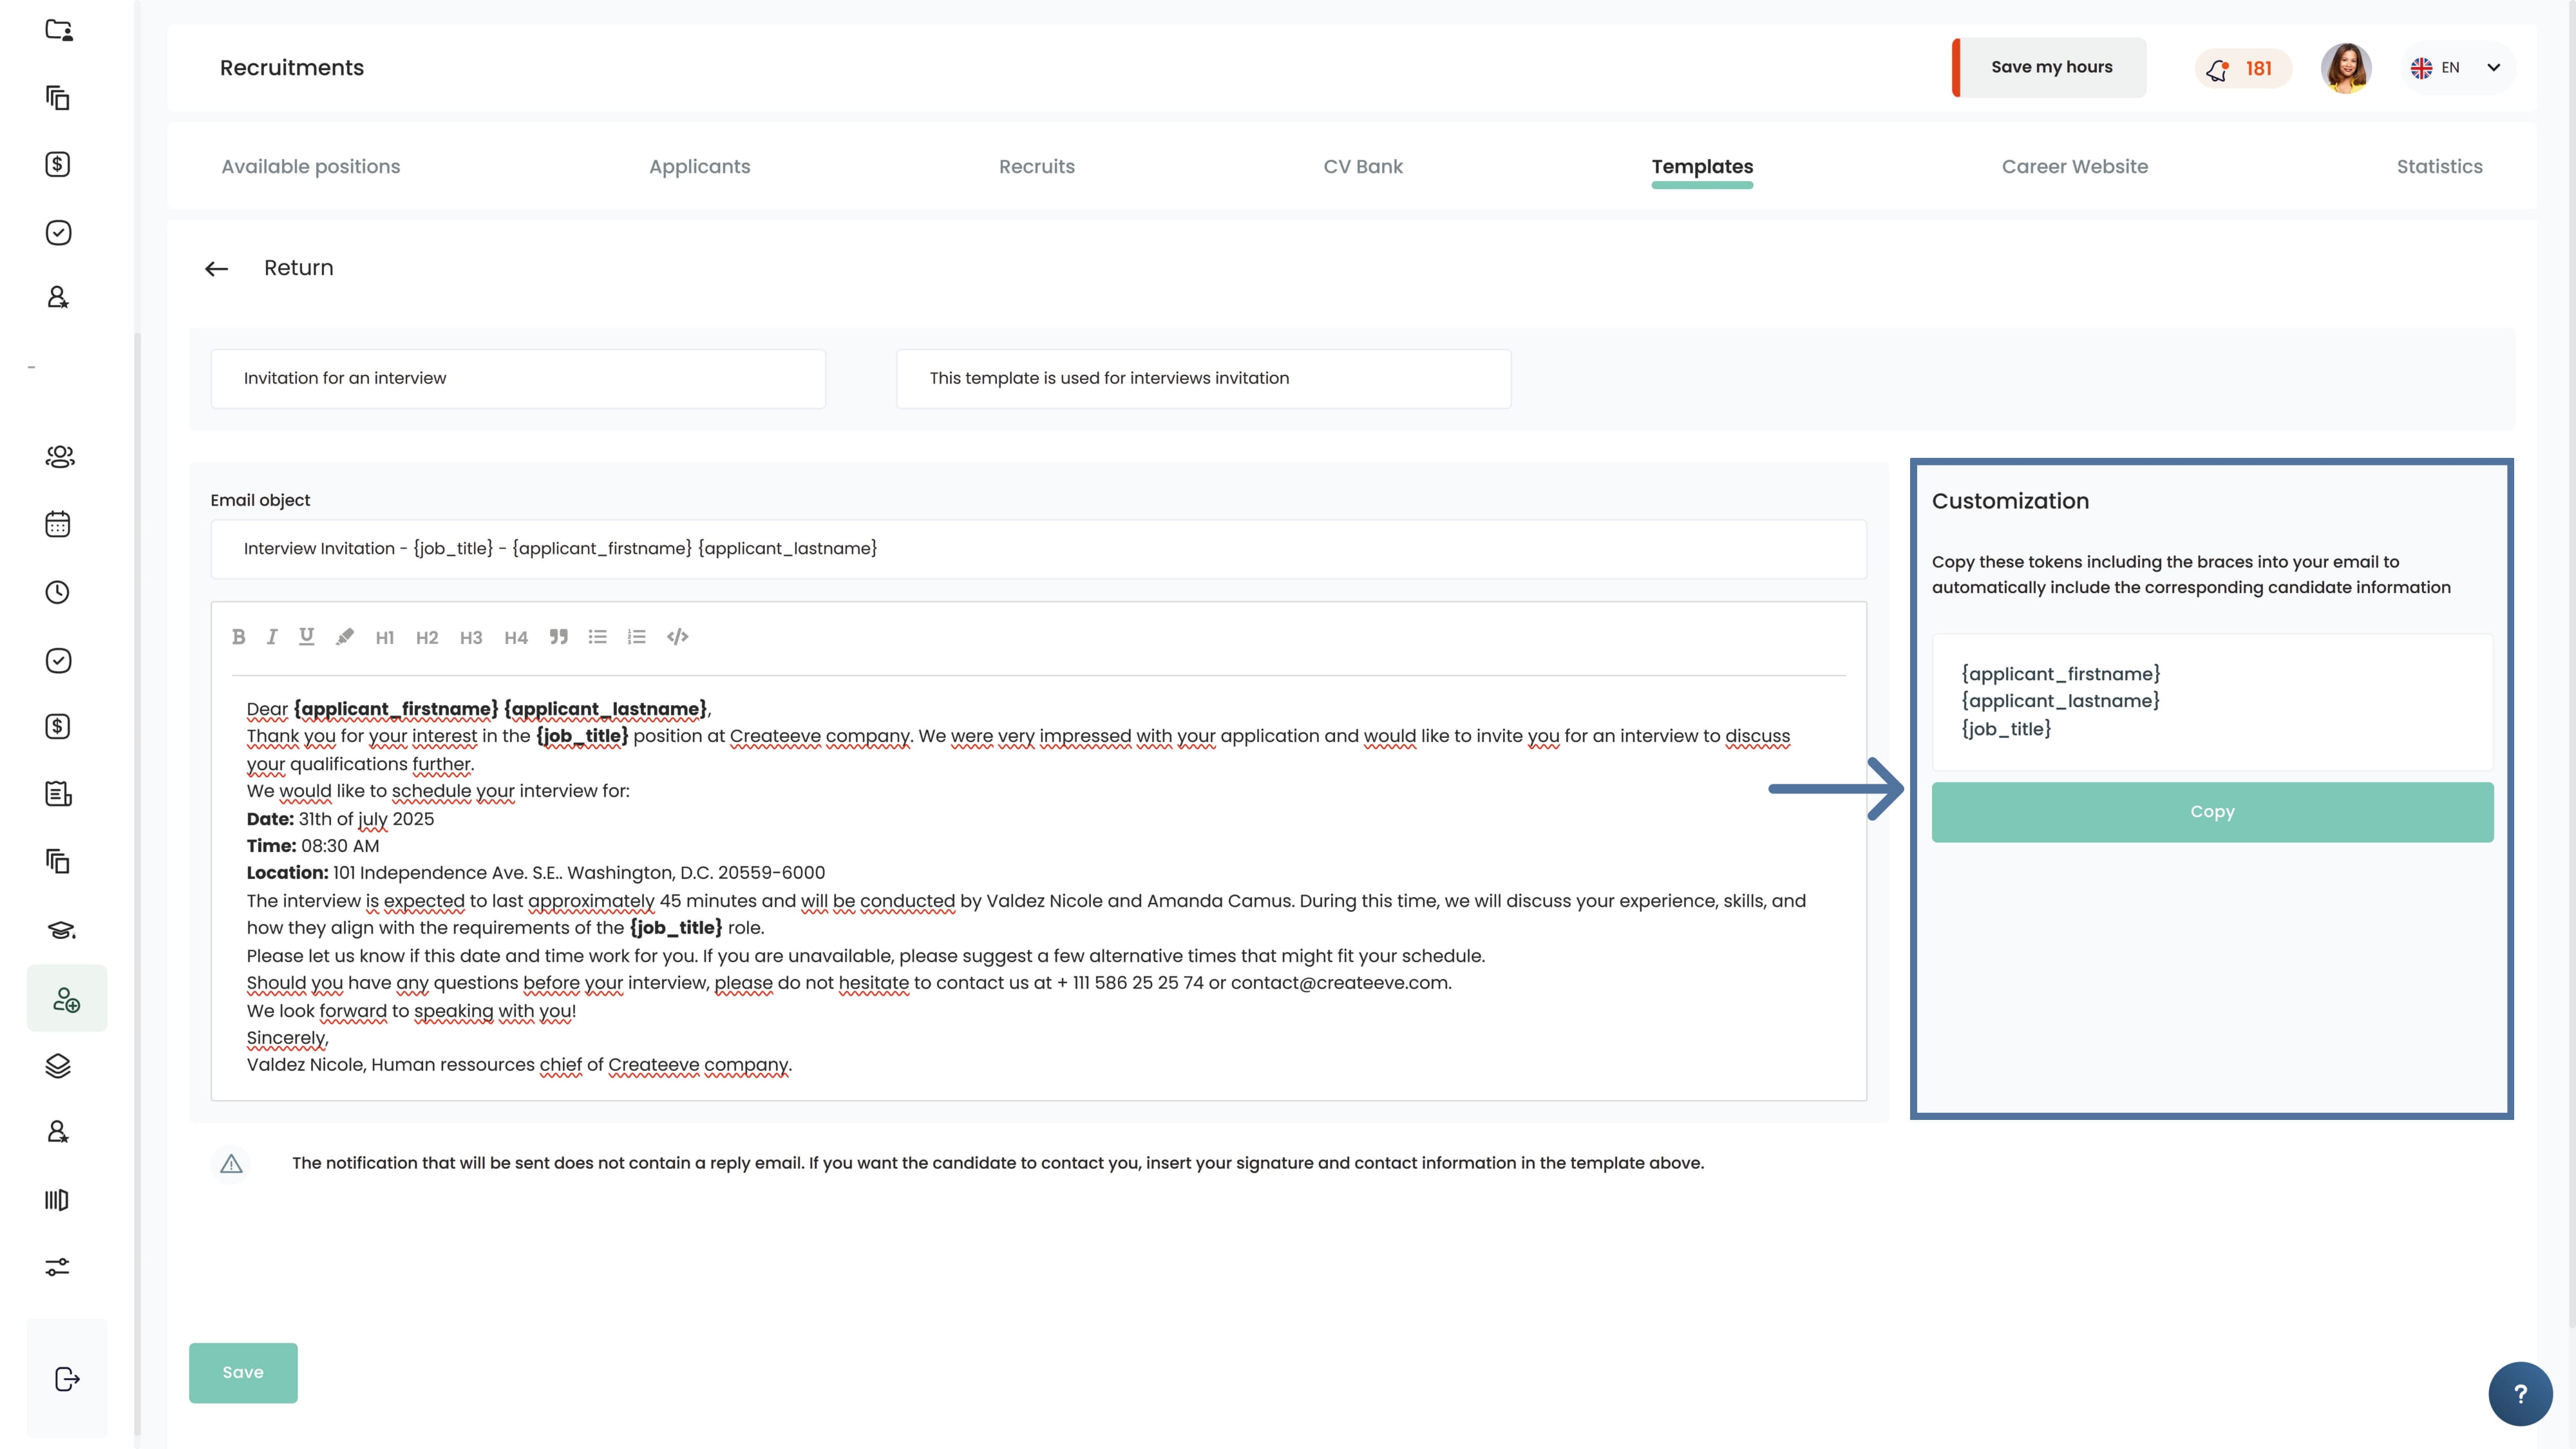This screenshot has width=2576, height=1449.
Task: Open notifications bell showing 181
Action: (x=2241, y=68)
